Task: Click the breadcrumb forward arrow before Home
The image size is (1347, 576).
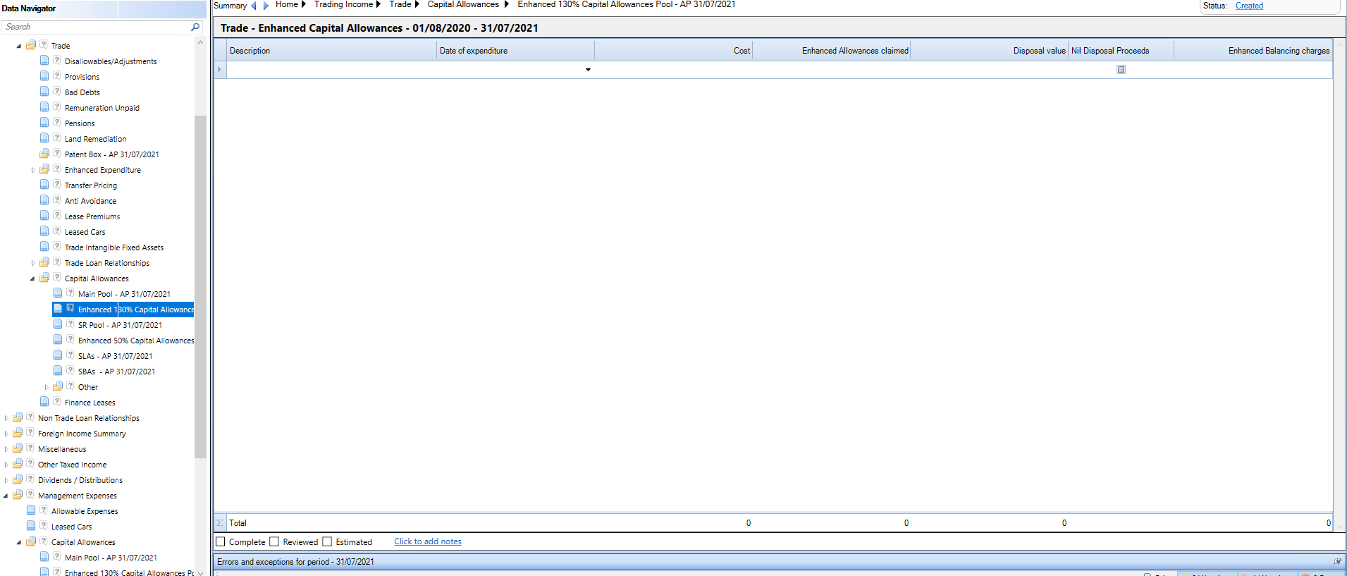Action: pos(266,6)
